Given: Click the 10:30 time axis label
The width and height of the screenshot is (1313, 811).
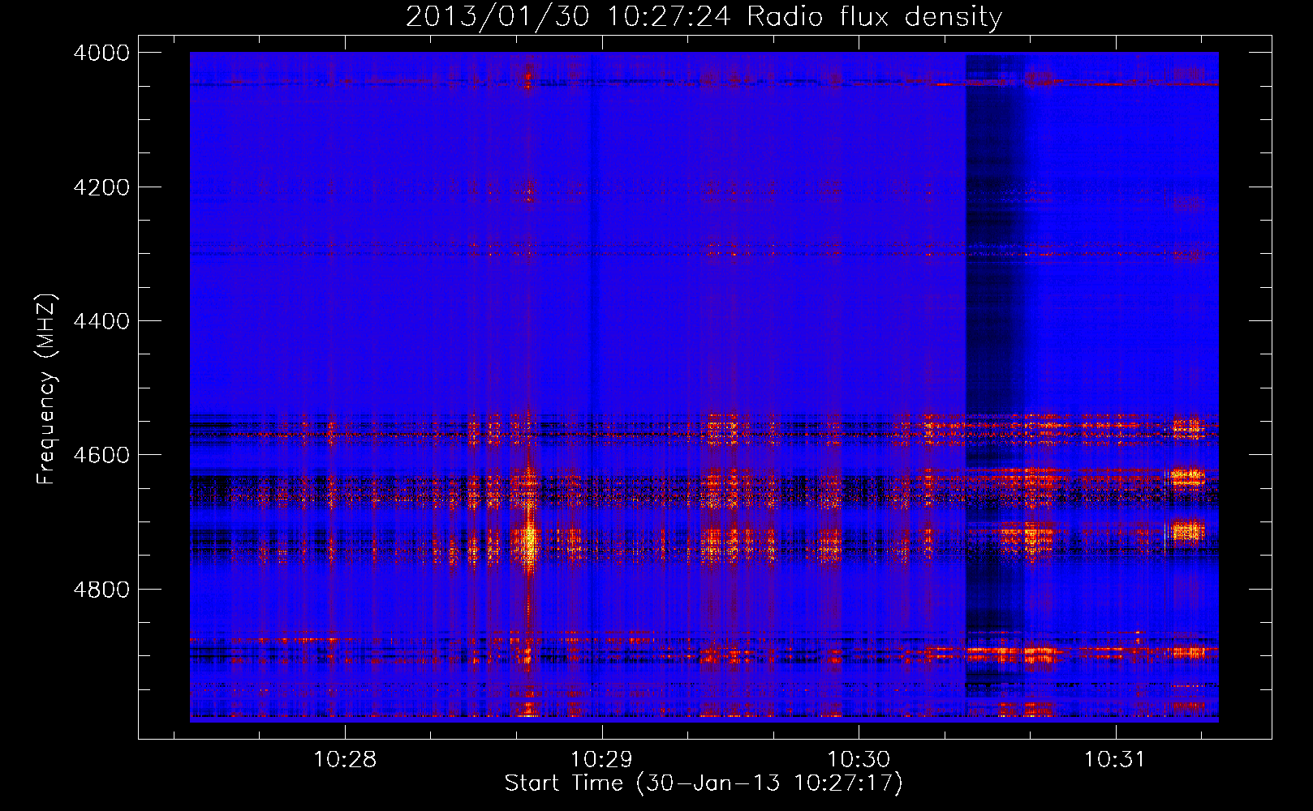Looking at the screenshot, I should 859,760.
